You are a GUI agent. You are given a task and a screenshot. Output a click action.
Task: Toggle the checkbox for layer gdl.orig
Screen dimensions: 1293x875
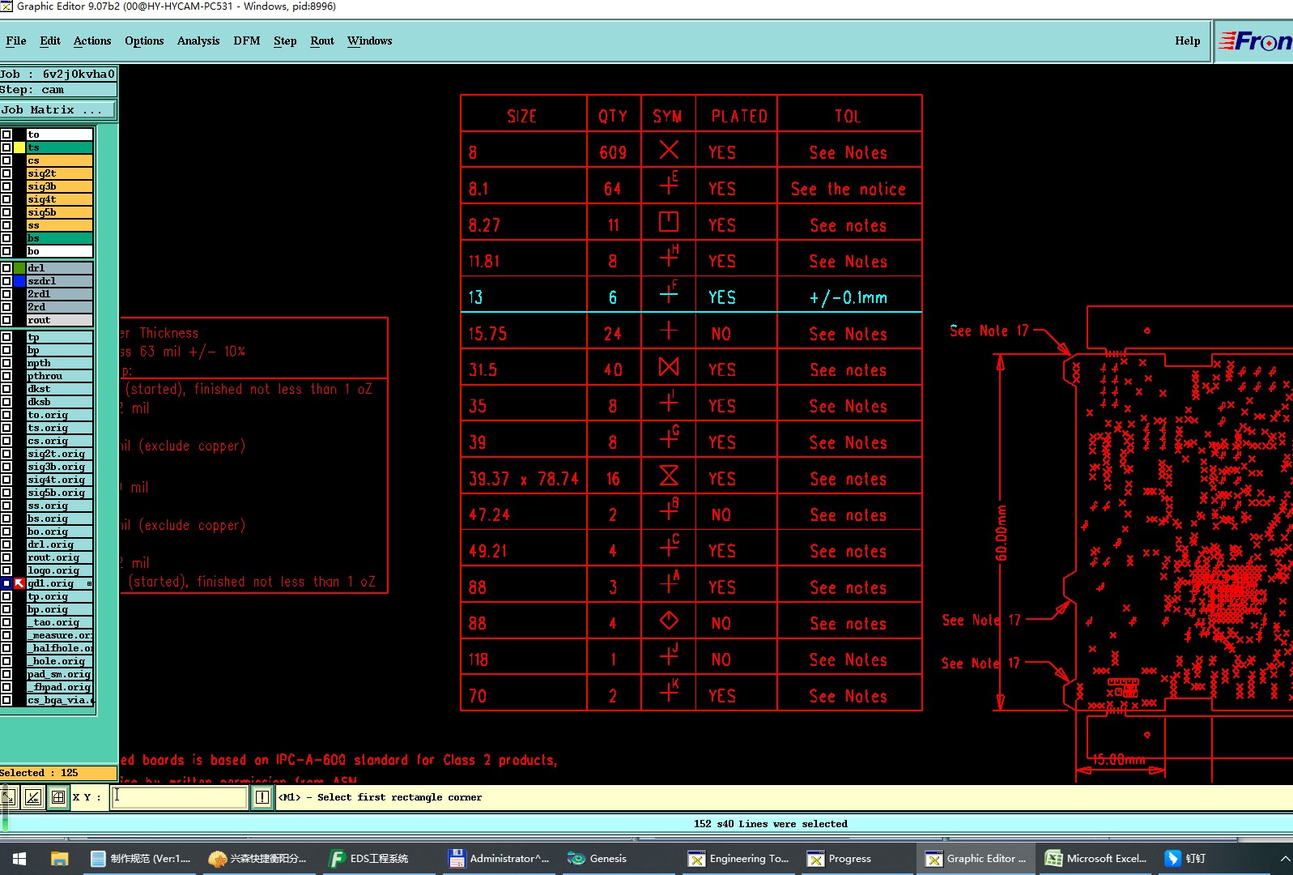(6, 583)
